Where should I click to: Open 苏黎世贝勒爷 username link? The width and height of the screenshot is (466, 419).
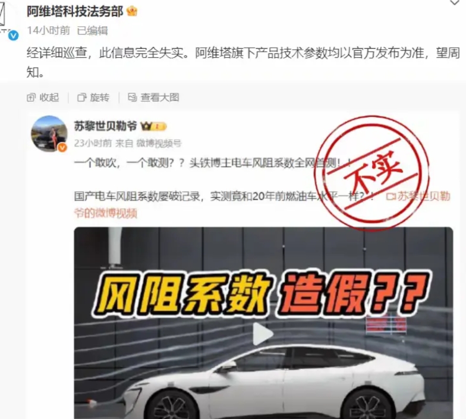105,126
